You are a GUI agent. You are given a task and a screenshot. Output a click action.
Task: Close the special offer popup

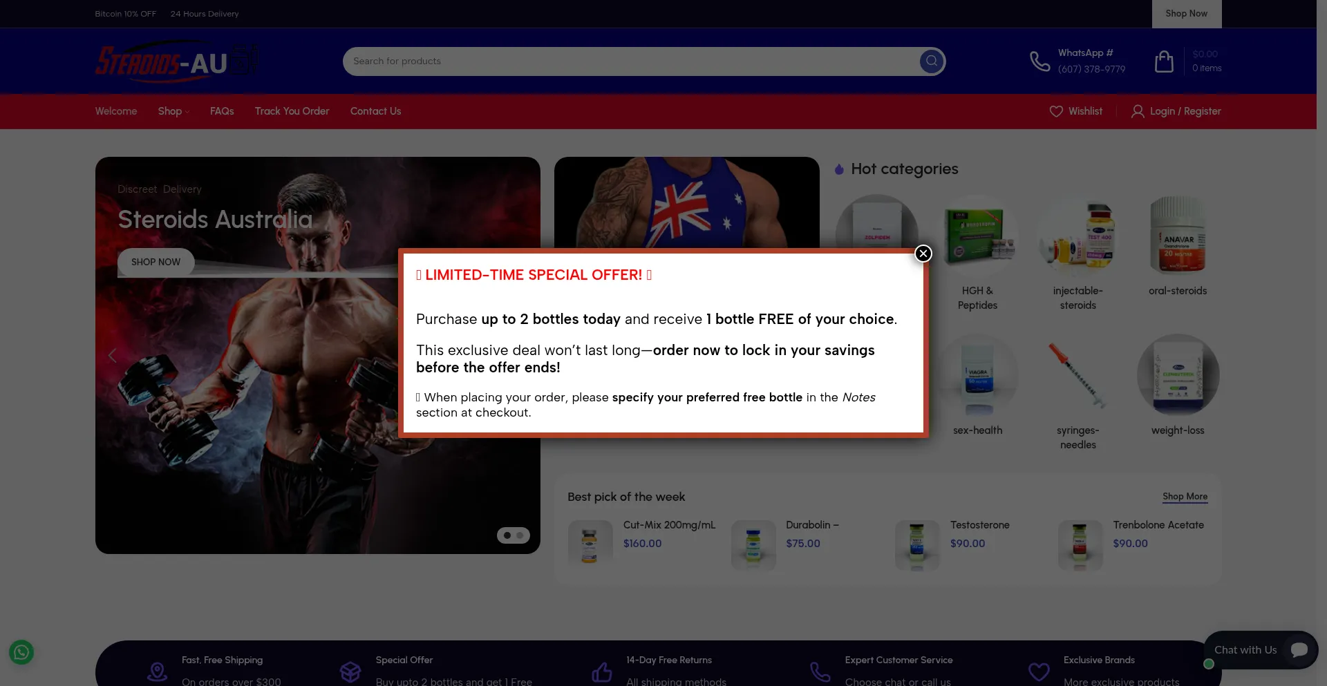923,254
